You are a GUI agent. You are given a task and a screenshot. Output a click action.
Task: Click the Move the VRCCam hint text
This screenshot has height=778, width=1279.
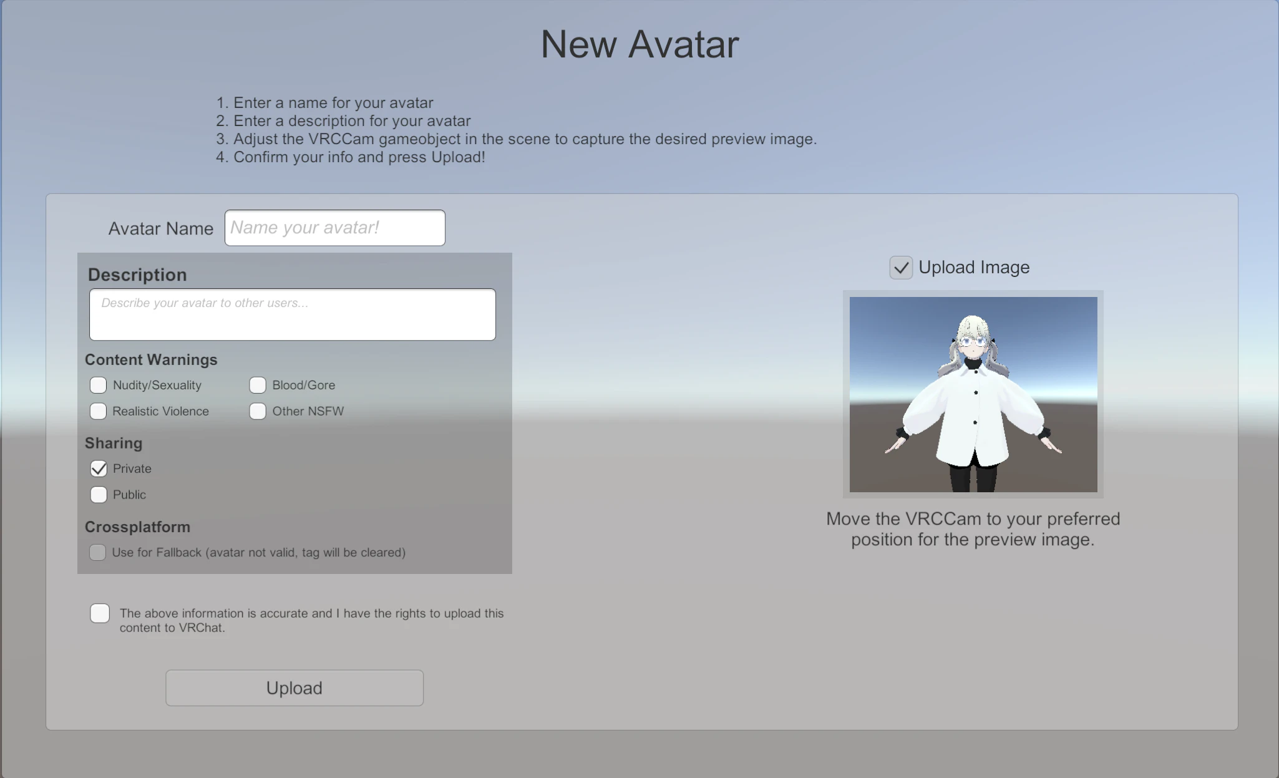tap(973, 529)
